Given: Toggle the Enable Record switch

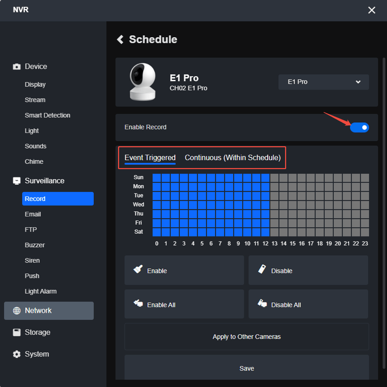Looking at the screenshot, I should click(359, 128).
